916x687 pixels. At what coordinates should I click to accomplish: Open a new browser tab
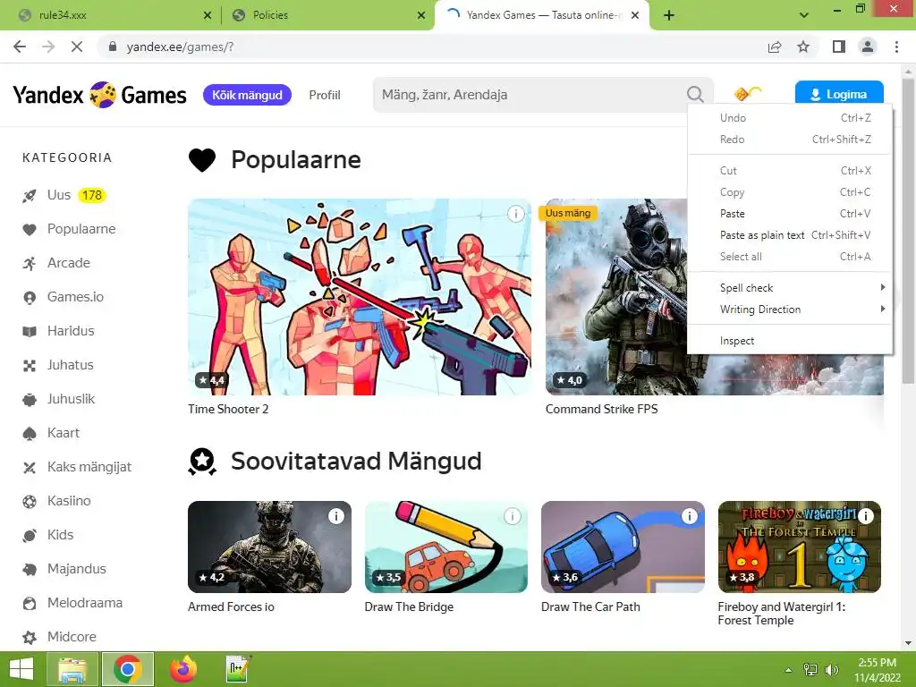[669, 15]
